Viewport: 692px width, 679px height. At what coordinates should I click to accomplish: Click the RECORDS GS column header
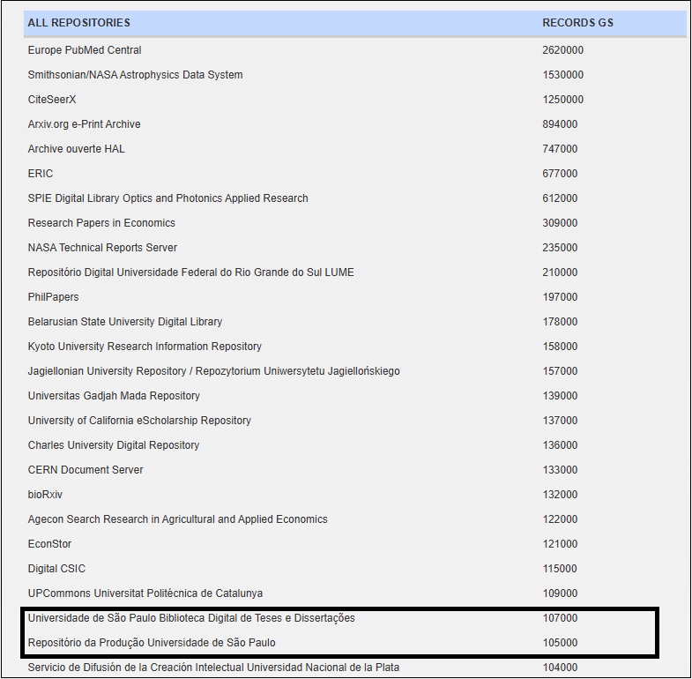tap(577, 23)
